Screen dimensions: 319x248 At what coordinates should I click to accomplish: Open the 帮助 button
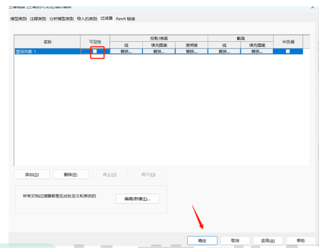[x=301, y=241]
